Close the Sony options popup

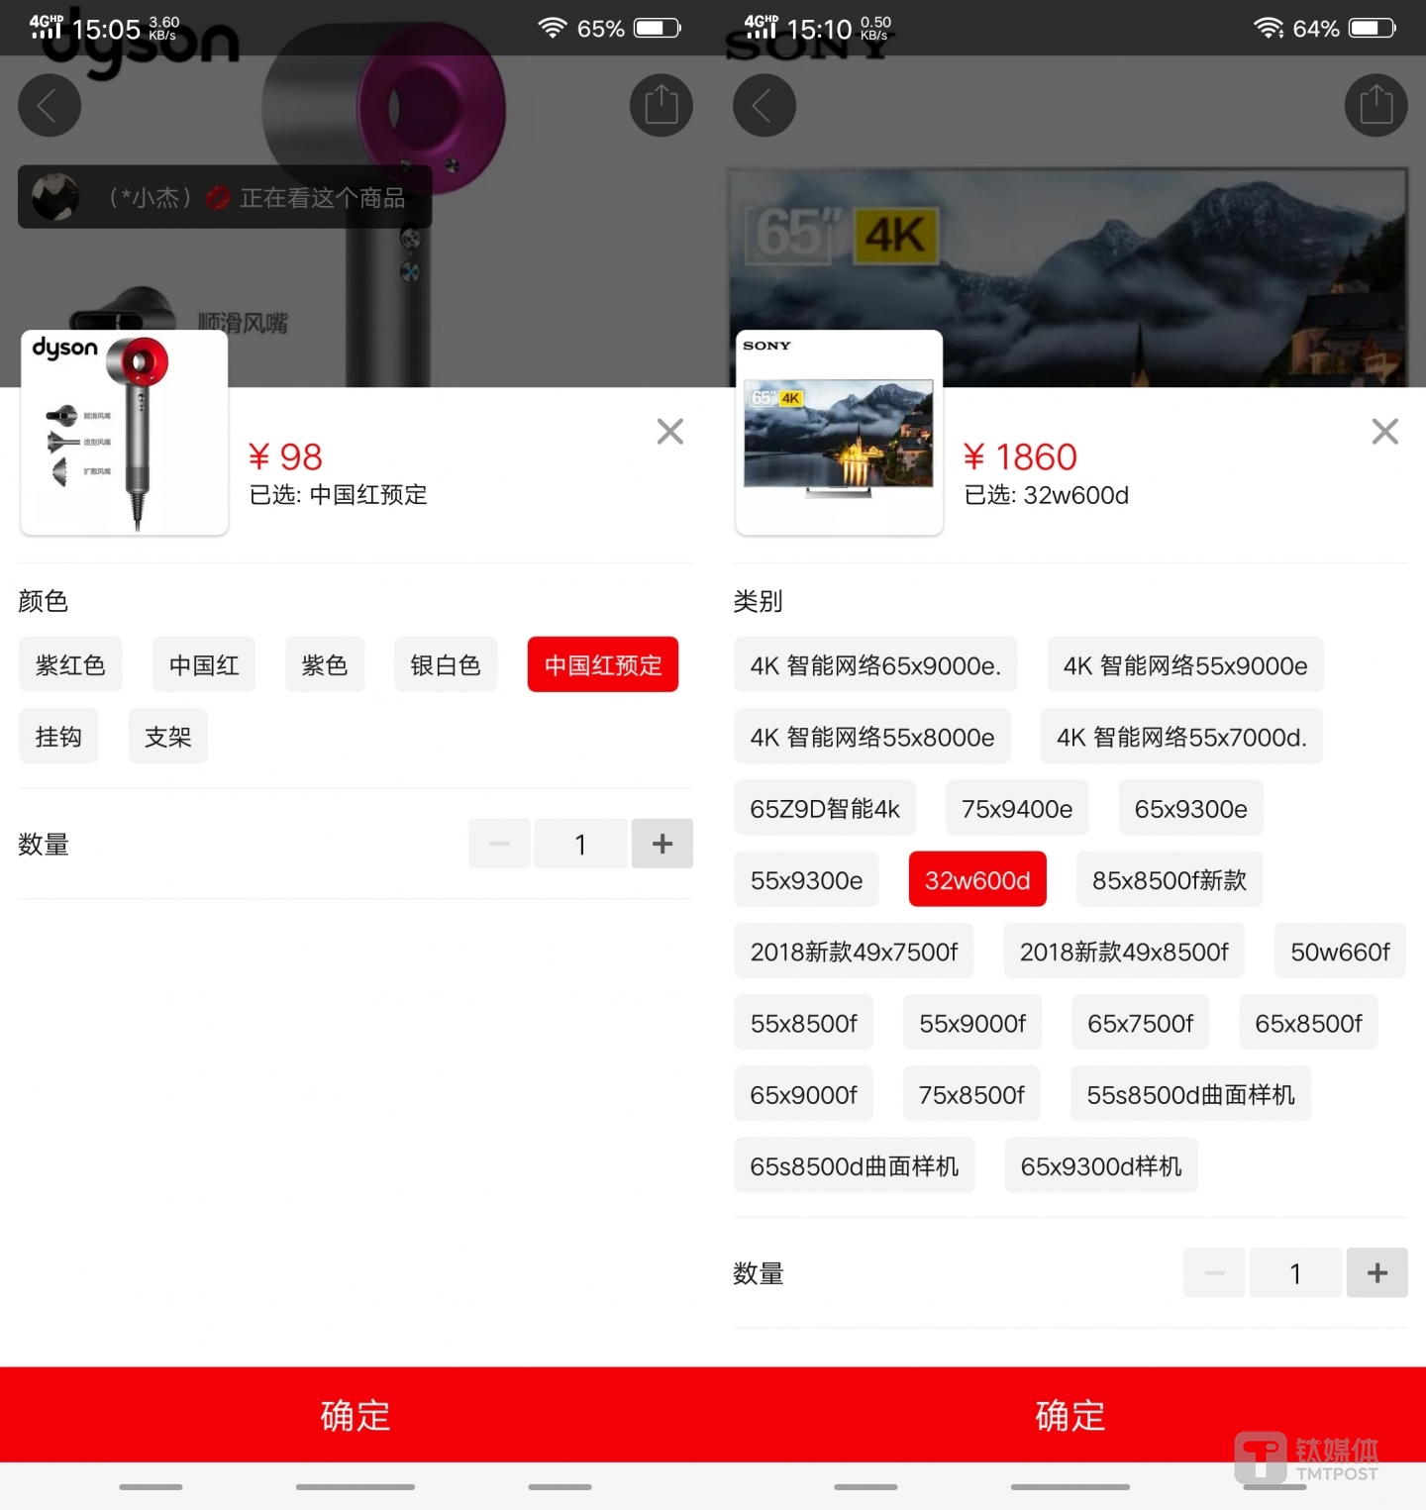(1383, 431)
